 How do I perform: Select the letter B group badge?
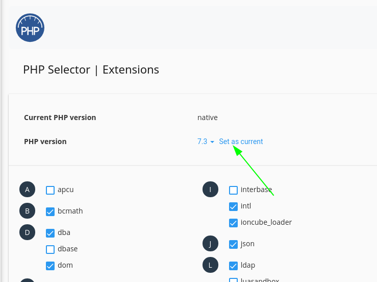(27, 211)
